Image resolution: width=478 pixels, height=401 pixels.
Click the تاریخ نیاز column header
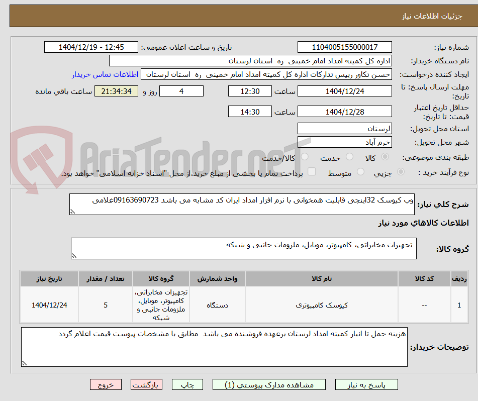[49, 279]
